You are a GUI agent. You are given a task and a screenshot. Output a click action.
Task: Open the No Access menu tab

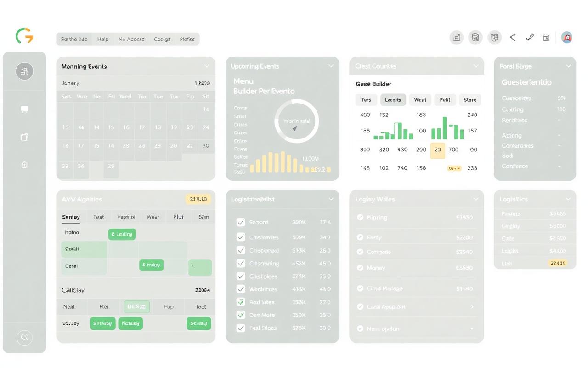point(131,39)
